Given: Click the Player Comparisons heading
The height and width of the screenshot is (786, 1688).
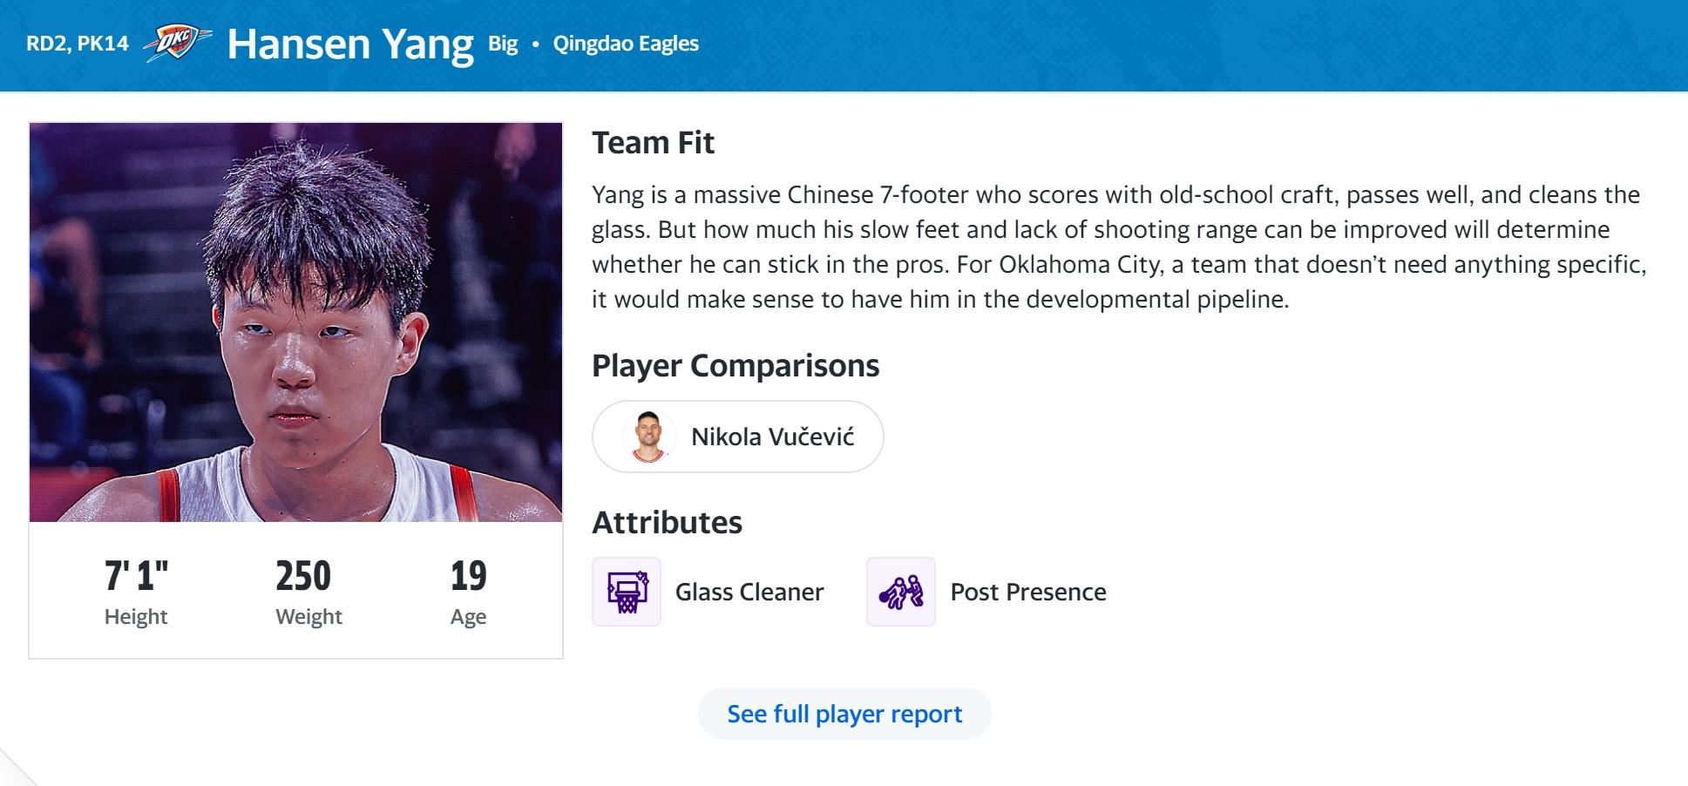Looking at the screenshot, I should 736,366.
